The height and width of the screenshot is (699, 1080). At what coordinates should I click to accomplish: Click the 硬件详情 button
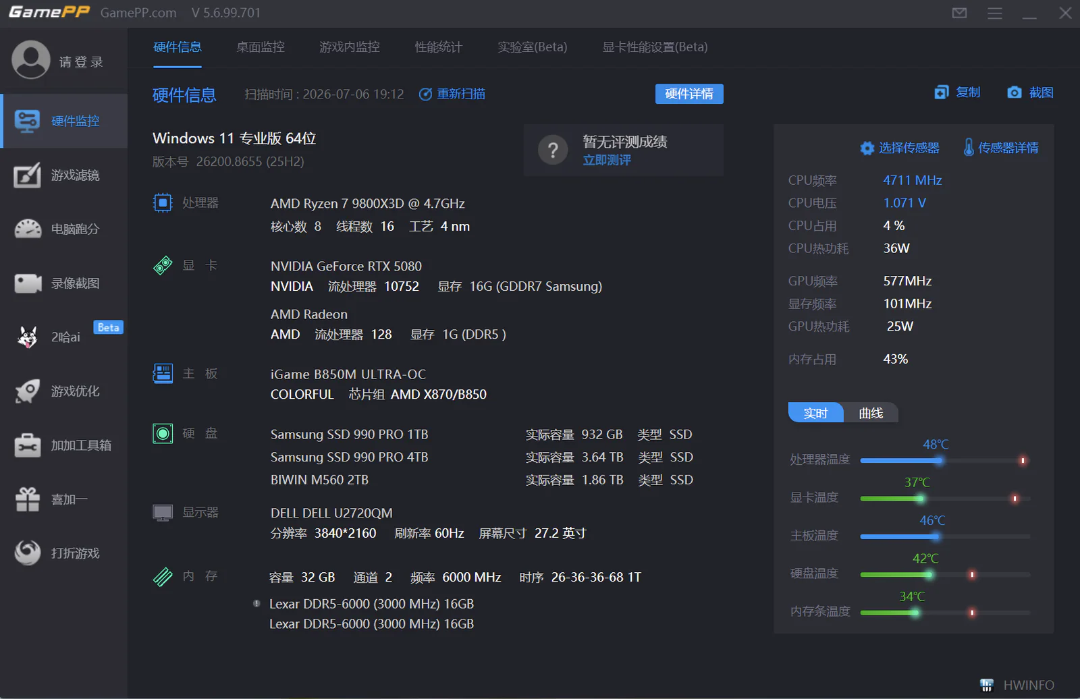(689, 94)
